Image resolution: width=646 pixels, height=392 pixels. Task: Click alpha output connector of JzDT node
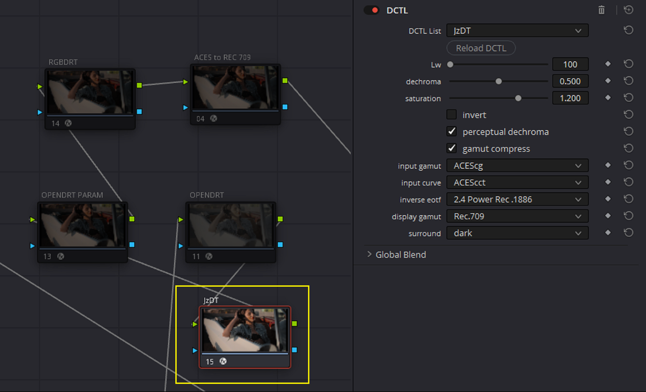294,350
